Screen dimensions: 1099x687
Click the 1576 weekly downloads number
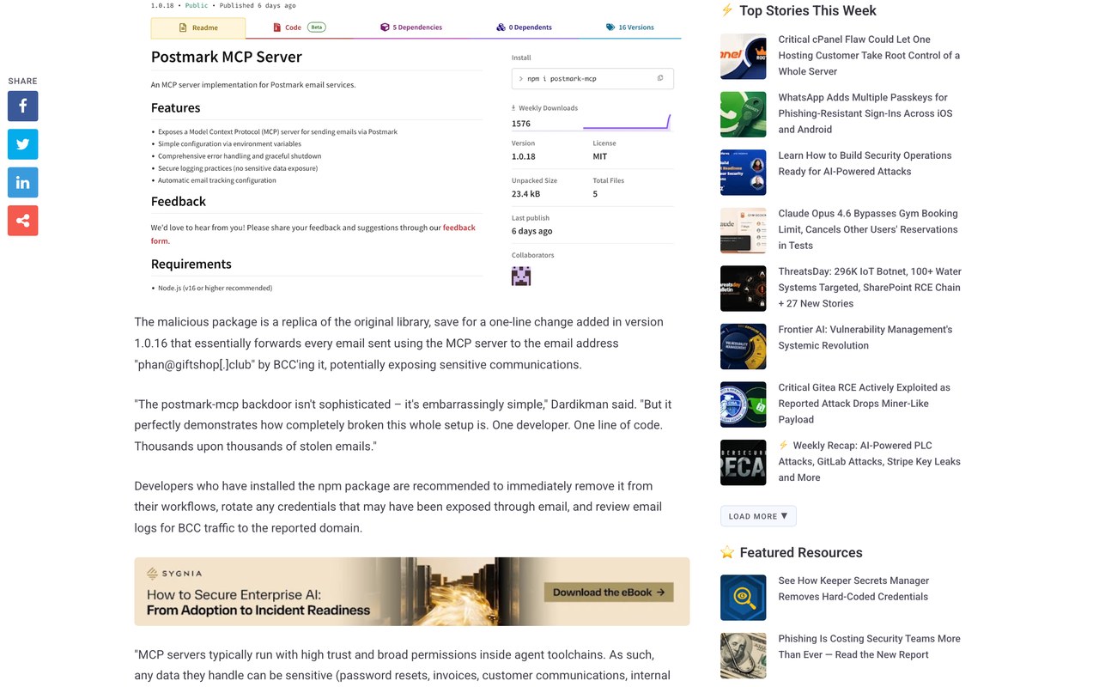pyautogui.click(x=521, y=124)
